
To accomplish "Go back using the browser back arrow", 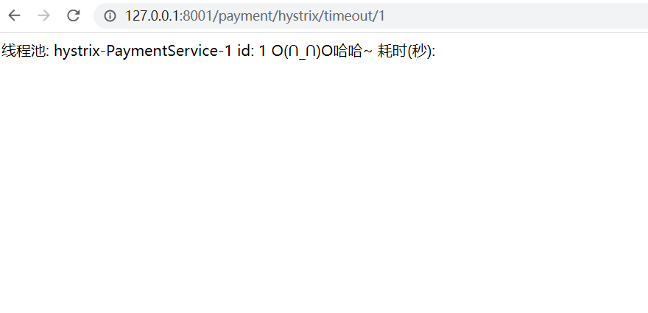I will tap(15, 15).
